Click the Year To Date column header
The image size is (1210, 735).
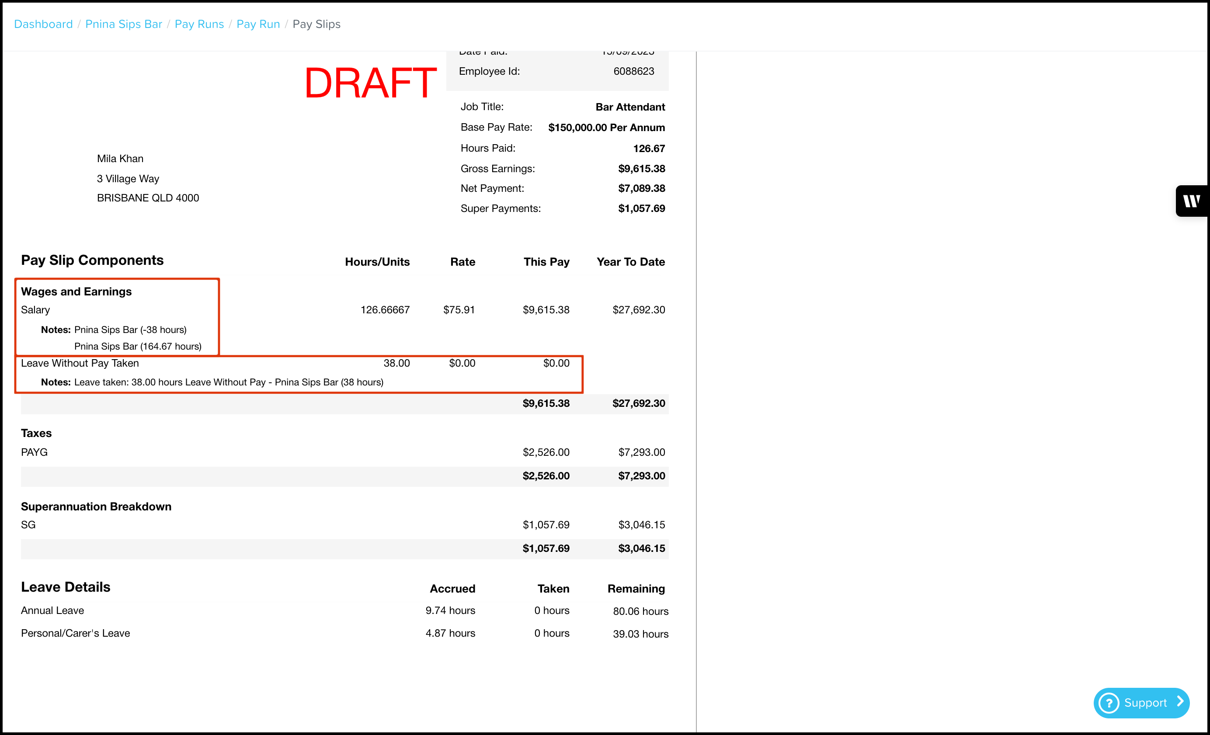point(630,262)
